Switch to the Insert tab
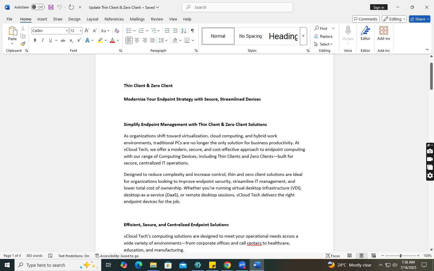This screenshot has width=434, height=271. coord(42,19)
